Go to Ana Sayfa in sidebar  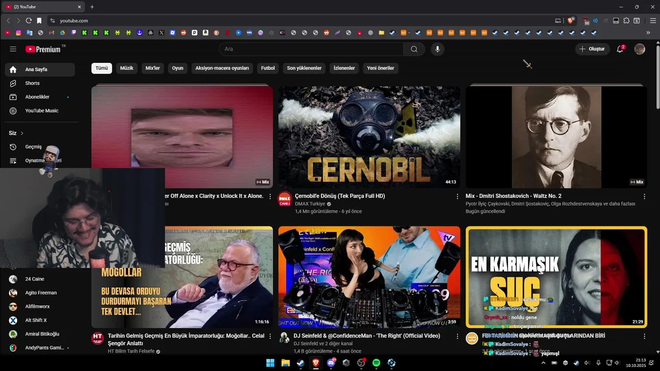pos(40,70)
